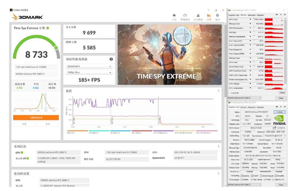Toggle the Log to file checkbox

(x=229, y=93)
